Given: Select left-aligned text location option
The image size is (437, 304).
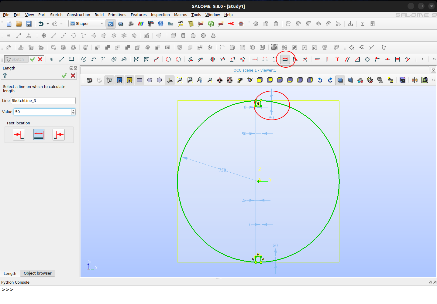Looking at the screenshot, I should [x=19, y=135].
